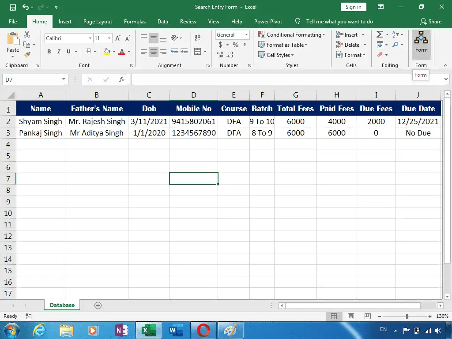Switch to the Page Layout tab
This screenshot has height=339, width=452.
coord(98,22)
